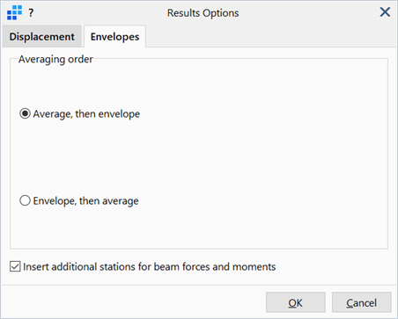Click the 'Envelope, then average' label text
The width and height of the screenshot is (398, 319).
85,201
